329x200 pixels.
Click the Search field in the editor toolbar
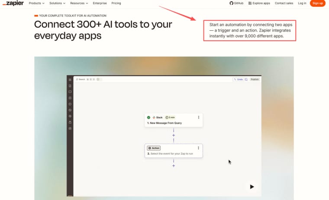click(81, 79)
